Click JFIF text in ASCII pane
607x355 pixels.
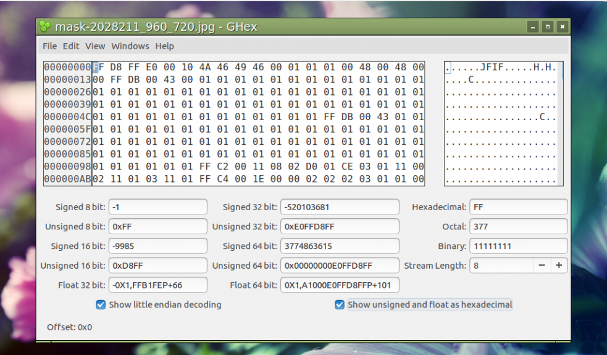pos(492,67)
